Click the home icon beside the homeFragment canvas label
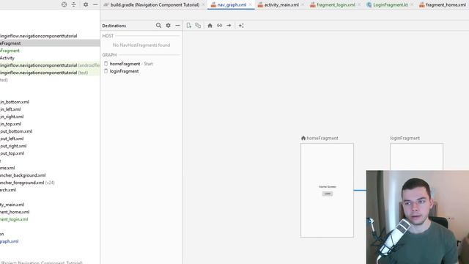This screenshot has width=469, height=264. point(303,138)
